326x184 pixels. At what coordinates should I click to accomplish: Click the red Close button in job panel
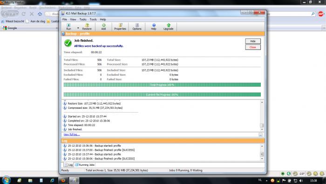tap(253, 47)
